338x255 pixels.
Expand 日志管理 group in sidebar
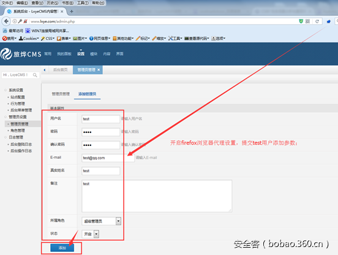coord(16,137)
